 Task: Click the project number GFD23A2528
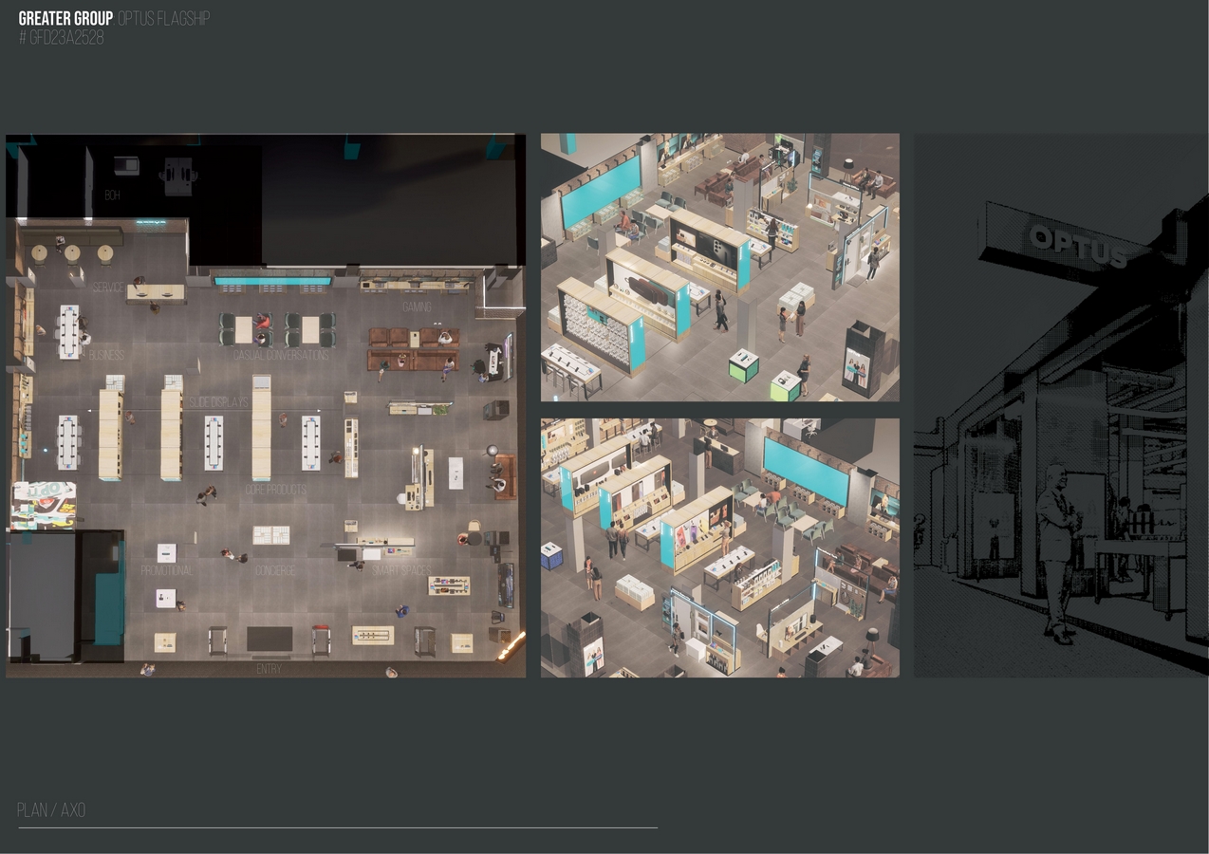pos(65,35)
